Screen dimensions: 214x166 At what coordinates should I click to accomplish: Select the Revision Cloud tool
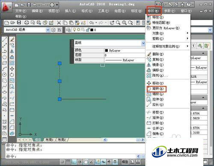5,81
